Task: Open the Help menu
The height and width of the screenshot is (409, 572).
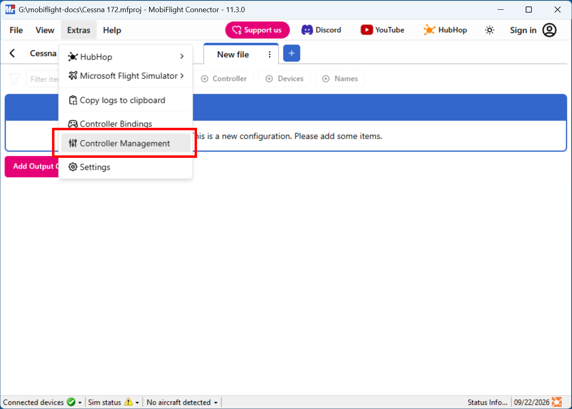Action: [112, 30]
